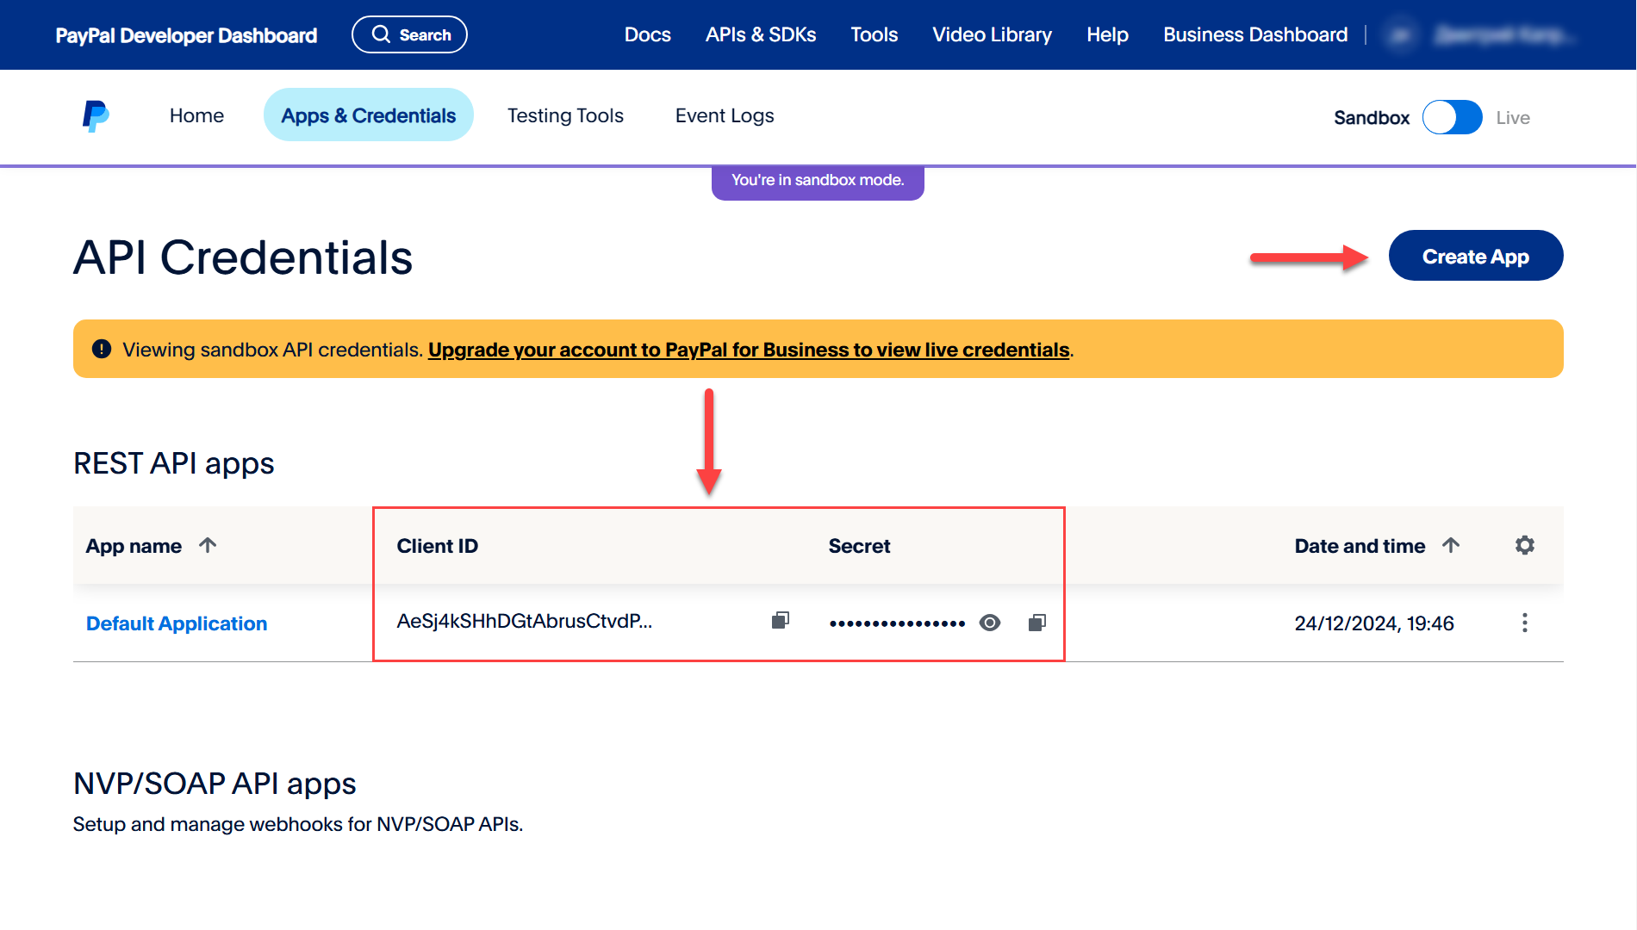Click the blurred profile avatar
Image resolution: width=1637 pixels, height=930 pixels.
pyautogui.click(x=1401, y=35)
